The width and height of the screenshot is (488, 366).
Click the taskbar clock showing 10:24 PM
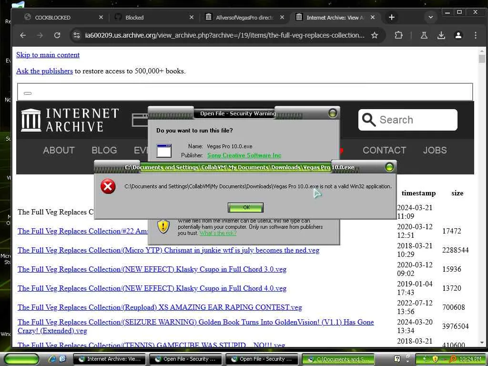[x=470, y=359]
